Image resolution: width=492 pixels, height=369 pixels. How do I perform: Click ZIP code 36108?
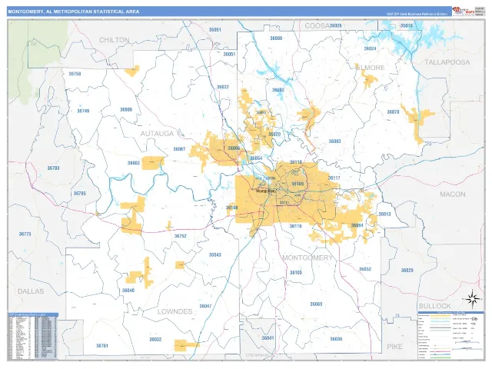(x=232, y=208)
